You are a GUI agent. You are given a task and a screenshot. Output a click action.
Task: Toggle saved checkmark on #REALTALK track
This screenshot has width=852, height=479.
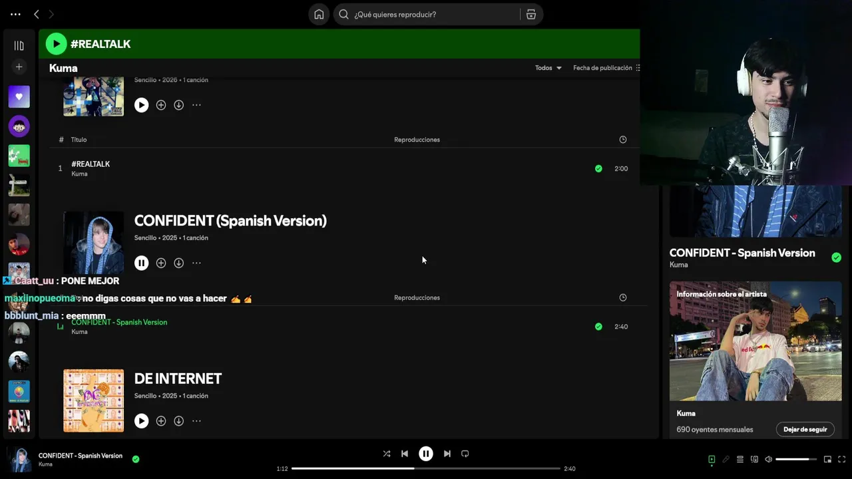point(598,169)
